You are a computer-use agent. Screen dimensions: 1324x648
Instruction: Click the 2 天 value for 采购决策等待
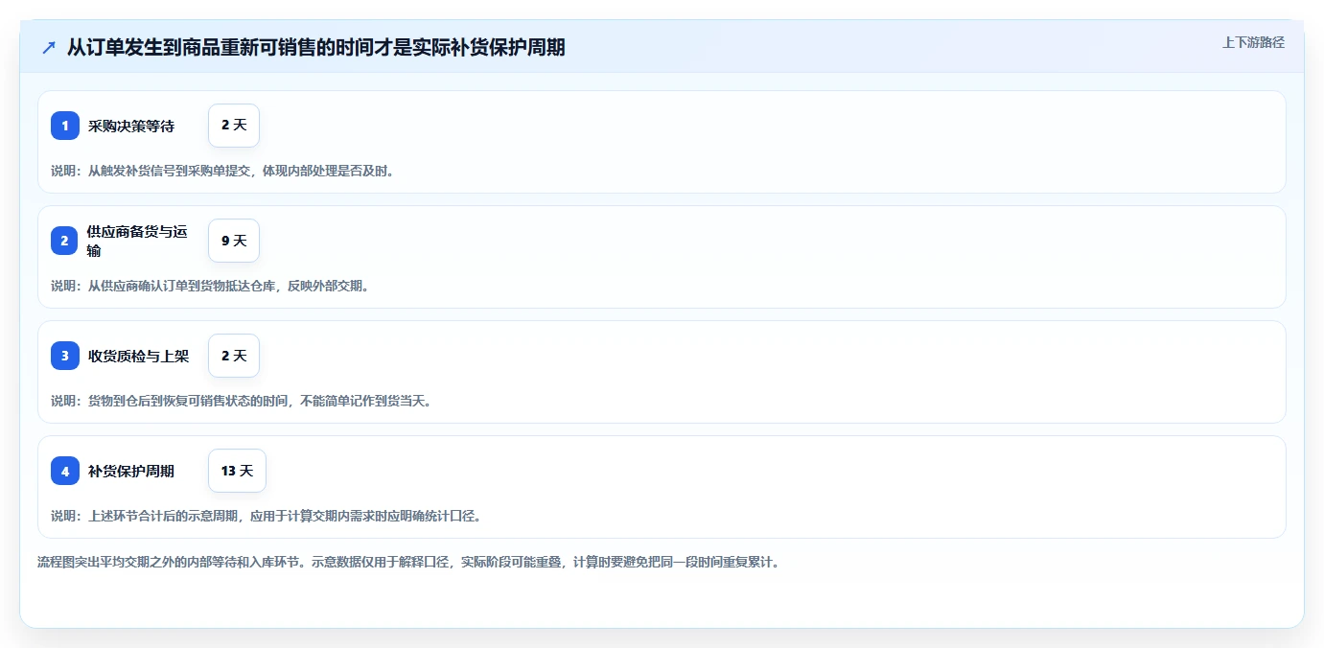tap(234, 126)
